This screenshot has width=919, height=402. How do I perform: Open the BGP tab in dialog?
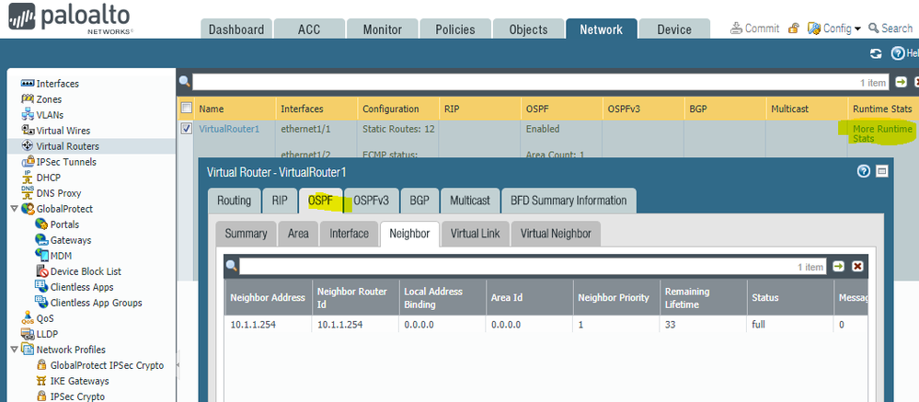tap(419, 201)
